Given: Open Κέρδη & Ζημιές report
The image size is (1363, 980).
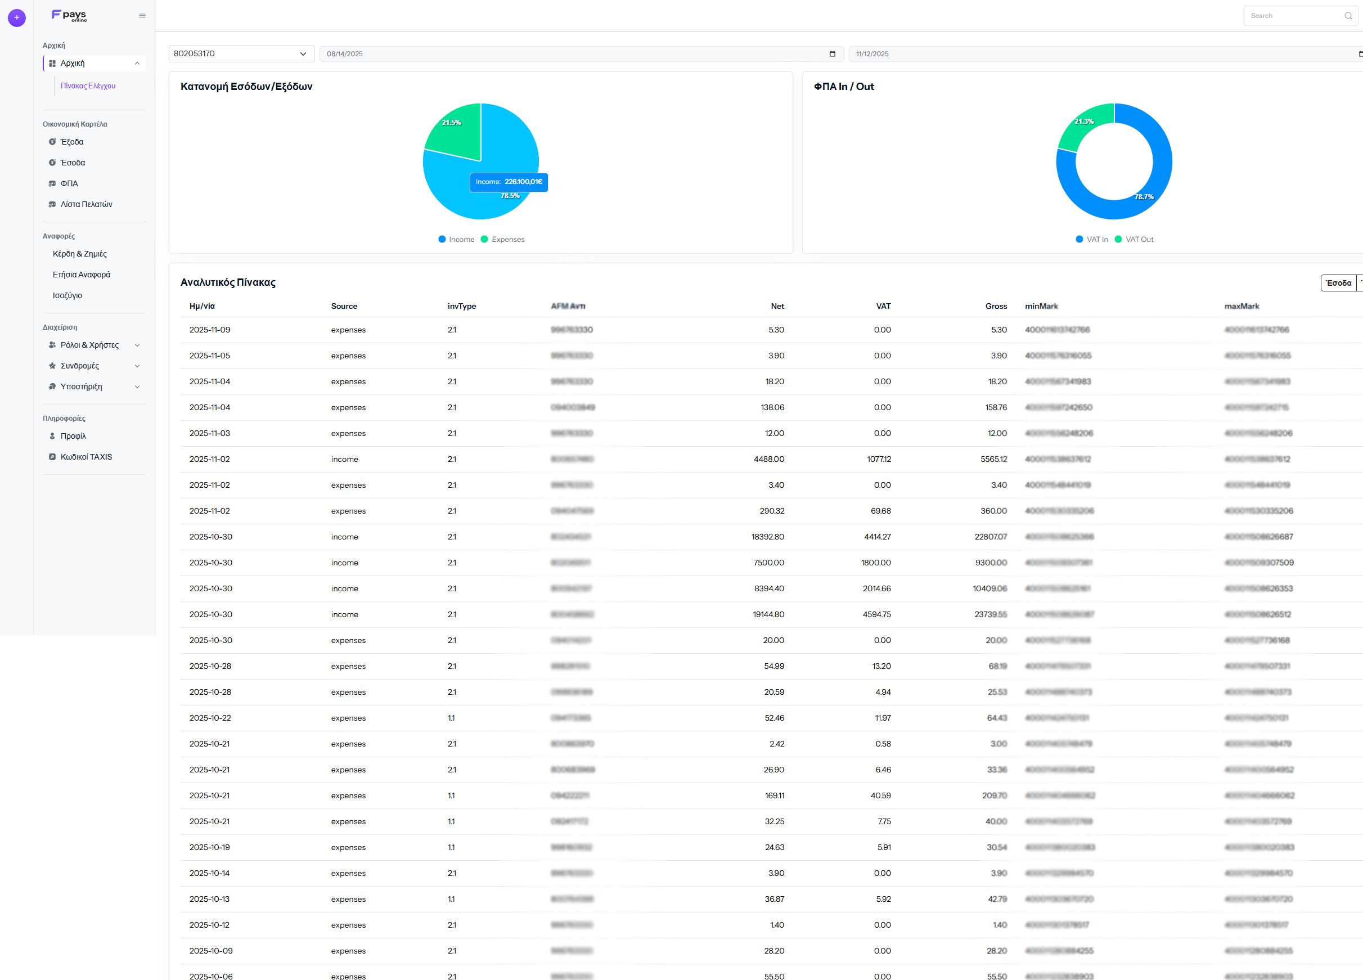Looking at the screenshot, I should (80, 254).
